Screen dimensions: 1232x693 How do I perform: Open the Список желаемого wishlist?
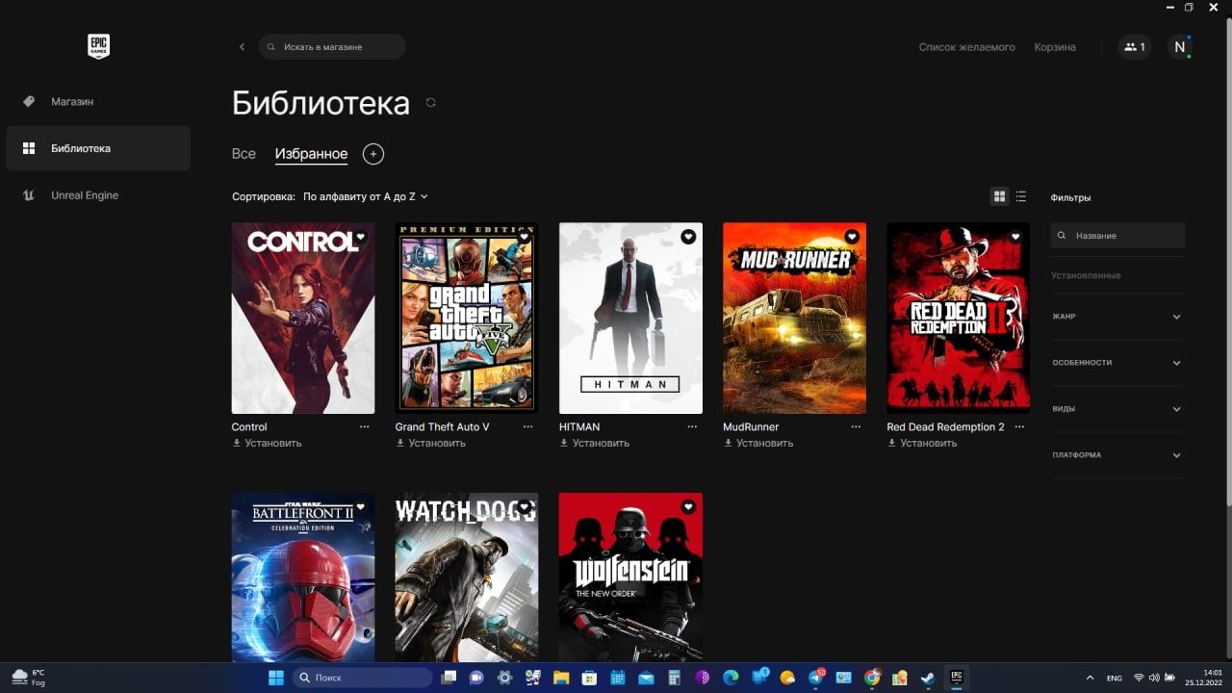coord(966,47)
